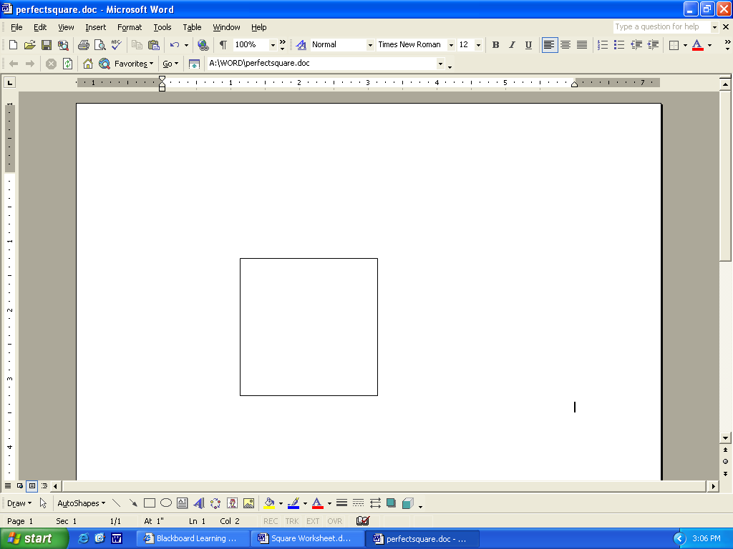Click the Insert Clip Art icon
Image resolution: width=733 pixels, height=549 pixels.
(x=233, y=503)
